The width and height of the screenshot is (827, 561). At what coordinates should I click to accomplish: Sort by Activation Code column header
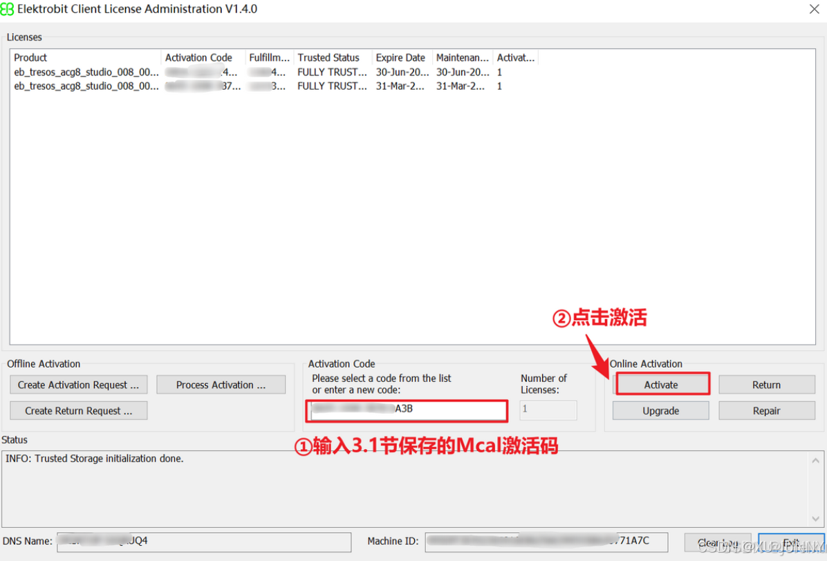[x=203, y=57]
